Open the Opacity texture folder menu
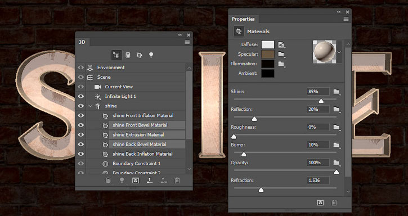This screenshot has height=216, width=408. (337, 163)
